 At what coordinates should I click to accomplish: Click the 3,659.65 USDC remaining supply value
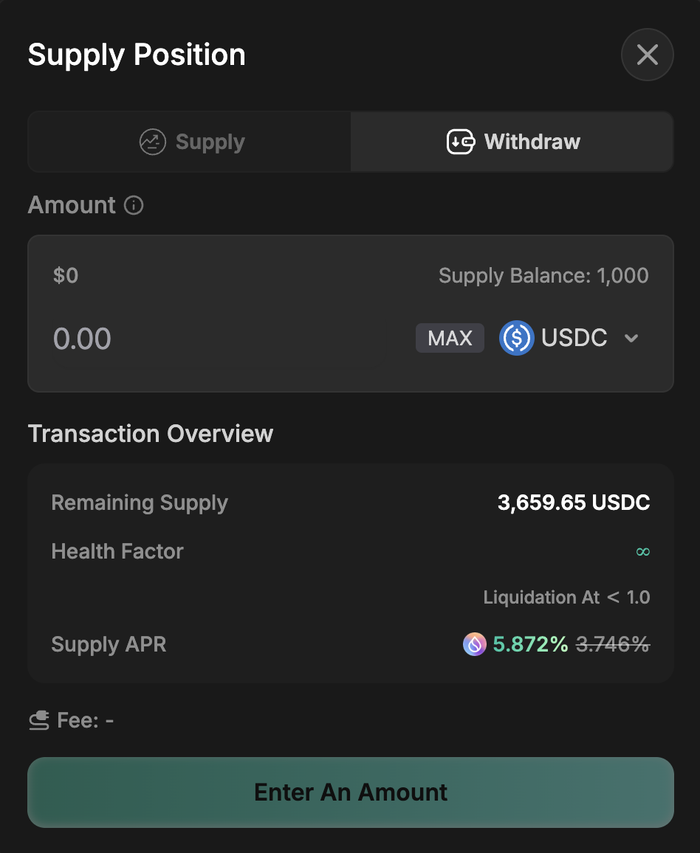pos(574,503)
